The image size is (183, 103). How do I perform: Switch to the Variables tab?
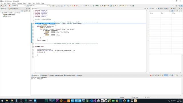(x=152, y=9)
